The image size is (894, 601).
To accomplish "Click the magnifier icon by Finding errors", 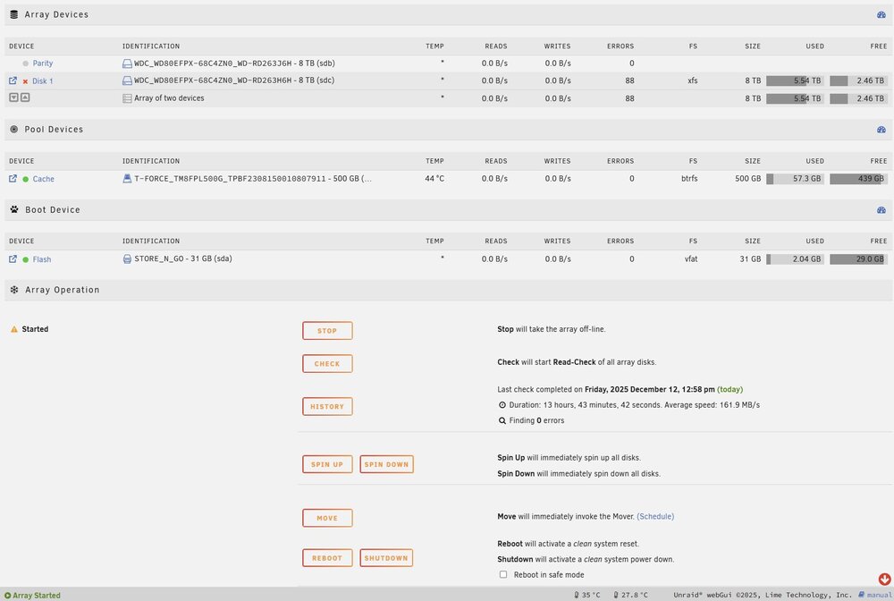I will 502,421.
